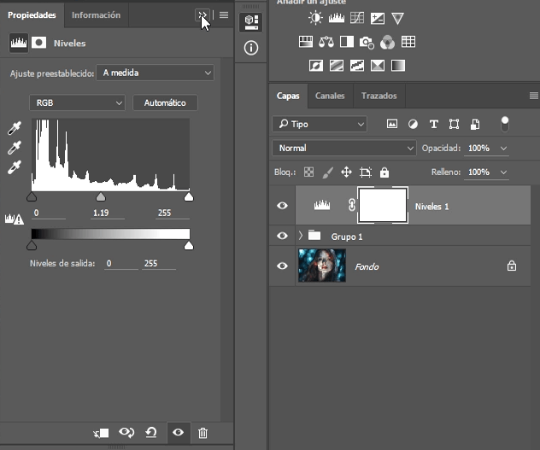540x450 pixels.
Task: Filter layers by shape layers
Action: point(454,124)
